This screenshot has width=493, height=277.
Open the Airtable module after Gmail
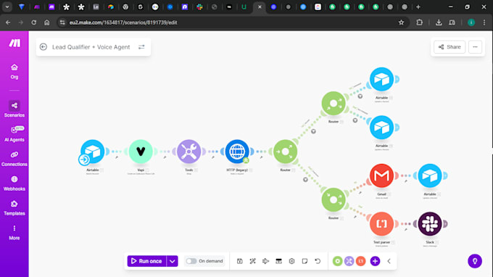pos(430,175)
